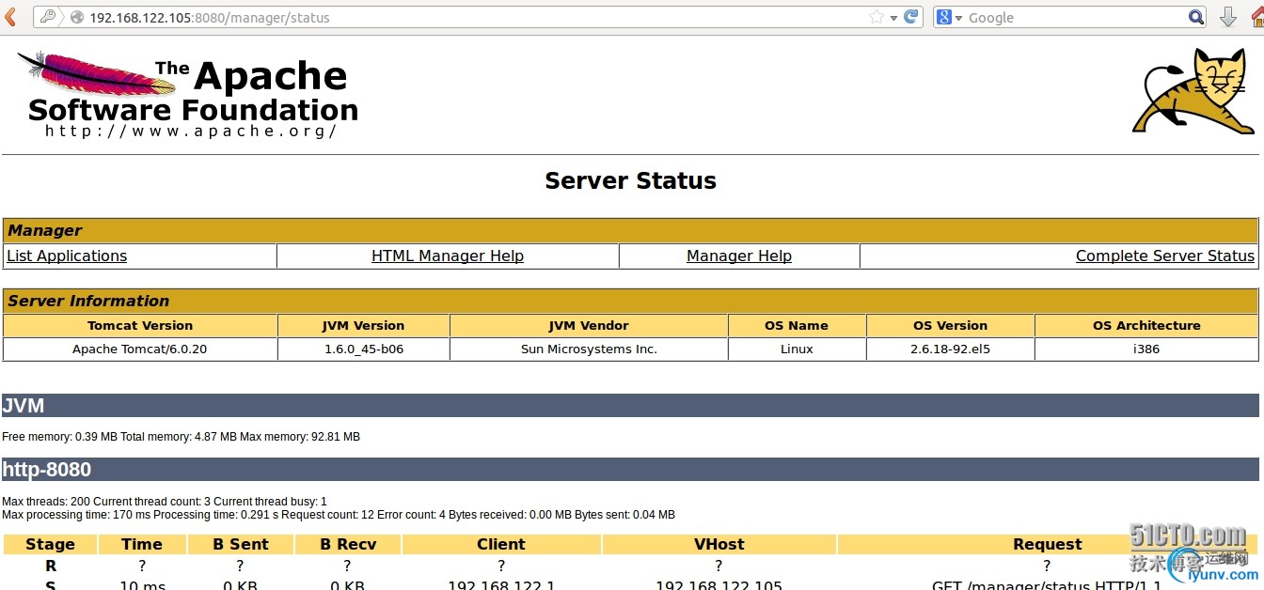Click the magnifier icon in the search box

1195,17
